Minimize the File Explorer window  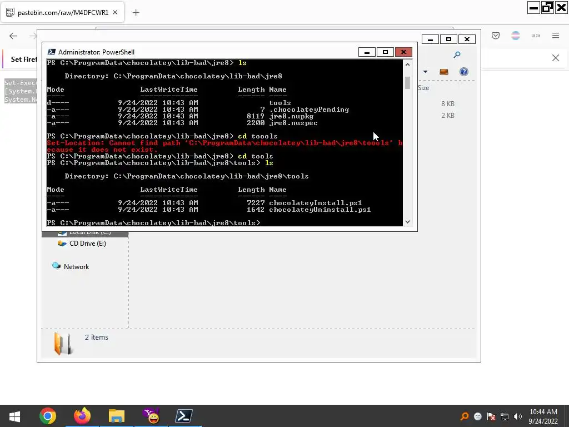tap(431, 39)
